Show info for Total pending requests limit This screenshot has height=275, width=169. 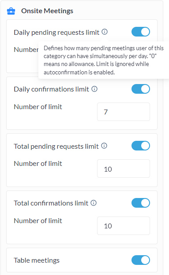pyautogui.click(x=104, y=146)
